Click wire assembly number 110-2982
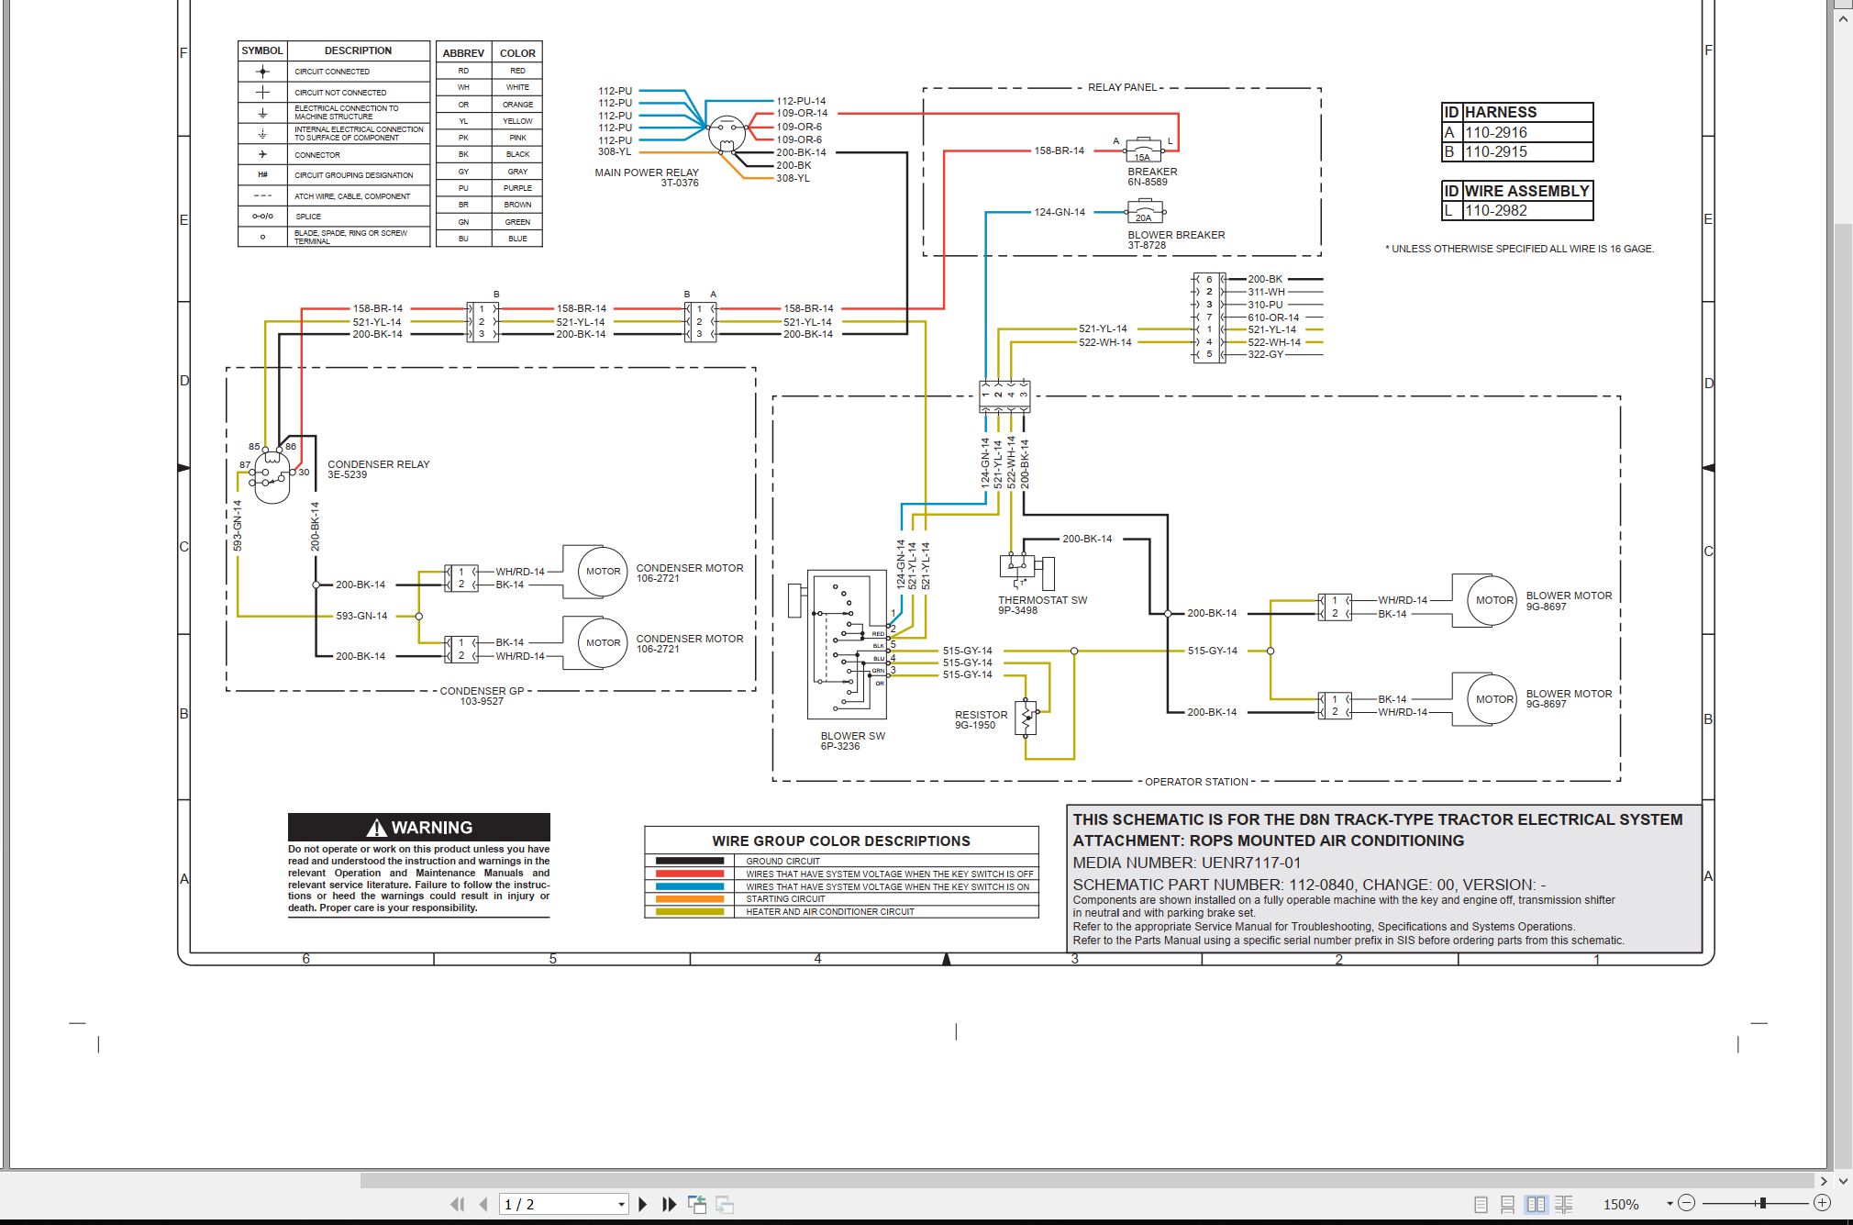Image resolution: width=1853 pixels, height=1225 pixels. (x=1496, y=210)
